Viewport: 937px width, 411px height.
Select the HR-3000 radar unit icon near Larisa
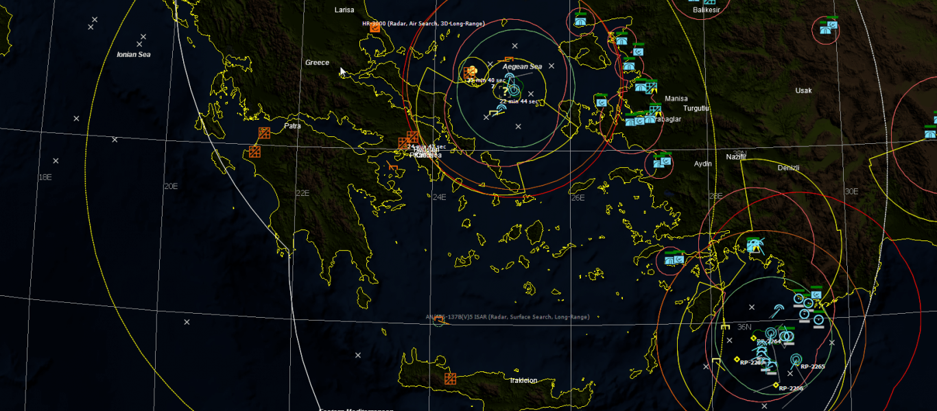coord(375,28)
